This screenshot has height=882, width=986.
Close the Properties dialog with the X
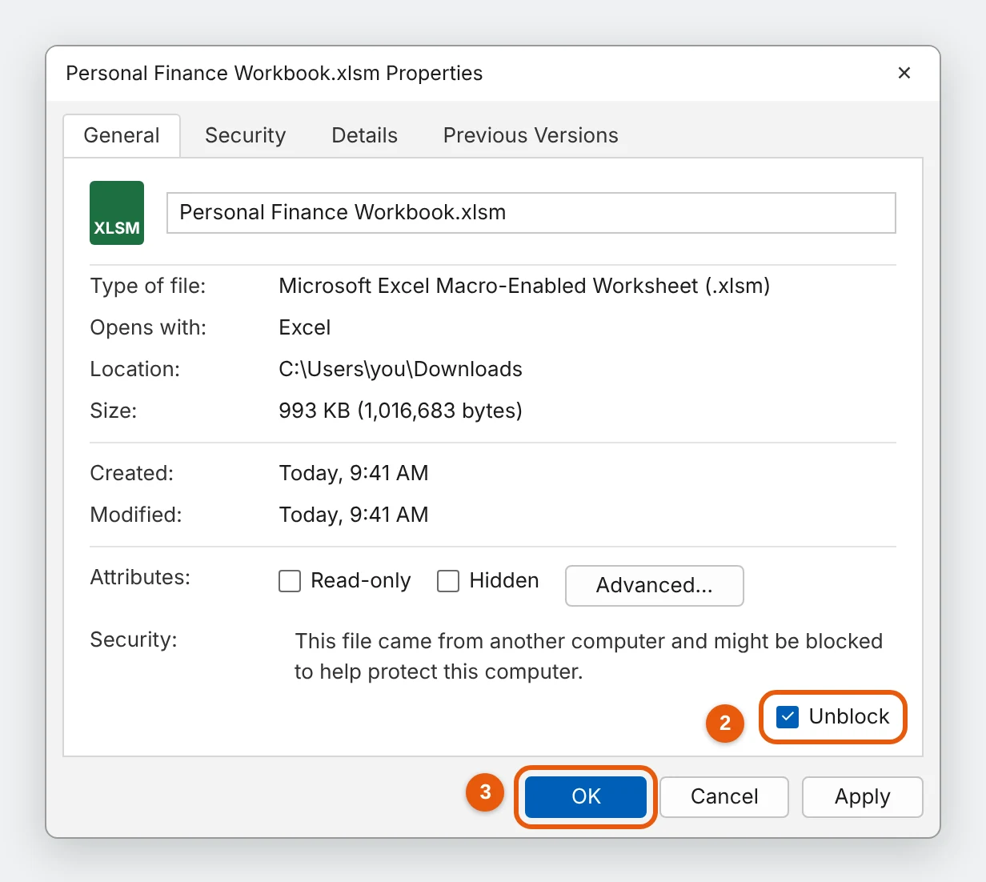tap(904, 73)
